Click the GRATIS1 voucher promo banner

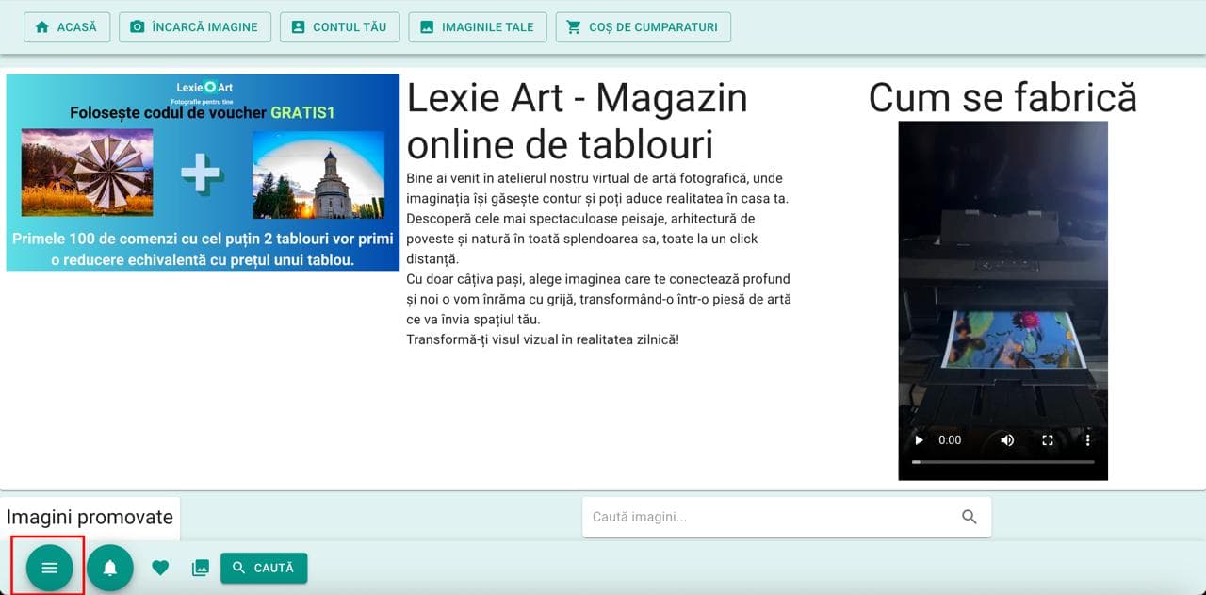point(203,173)
